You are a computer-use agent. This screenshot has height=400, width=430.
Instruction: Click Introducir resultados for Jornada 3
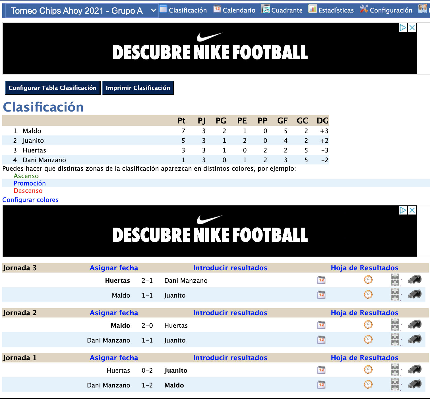coord(230,268)
